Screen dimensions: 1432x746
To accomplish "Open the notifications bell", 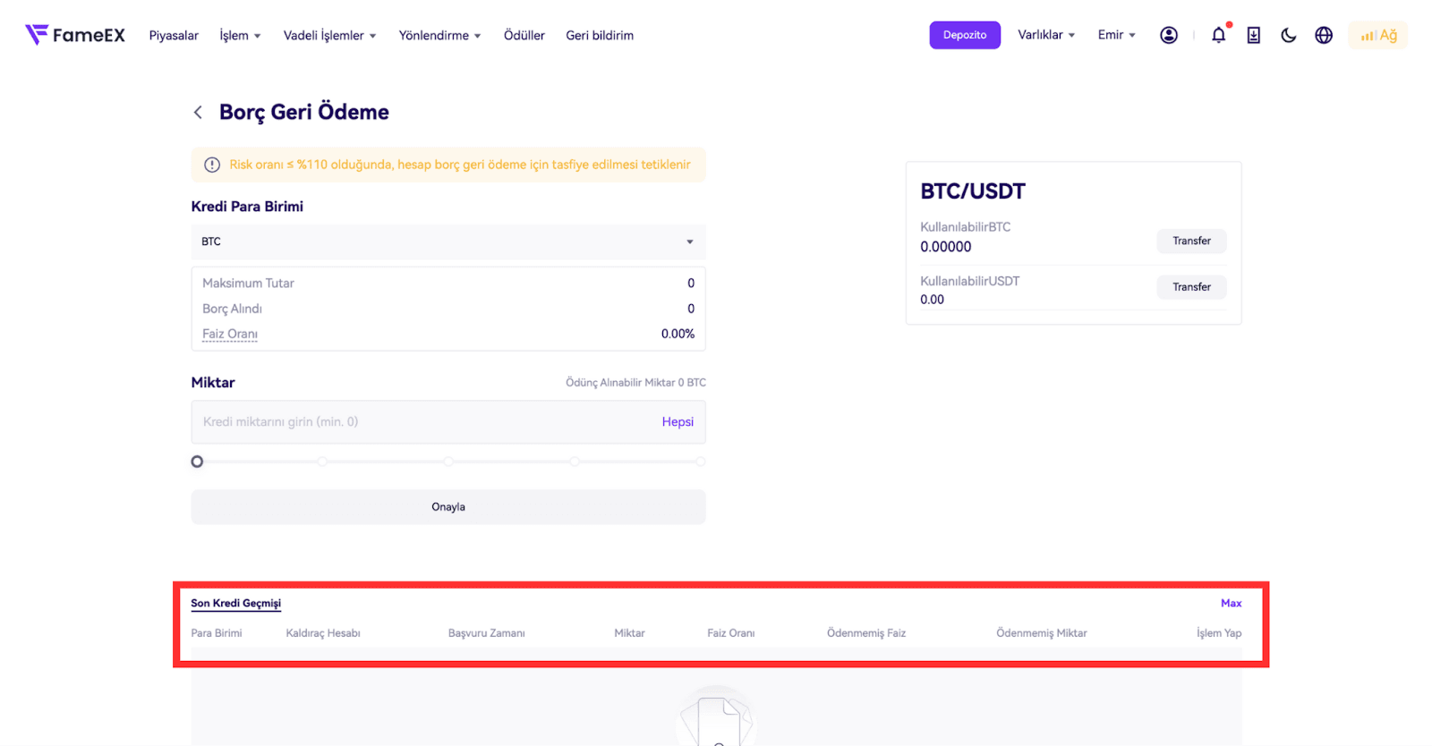I will click(1218, 35).
